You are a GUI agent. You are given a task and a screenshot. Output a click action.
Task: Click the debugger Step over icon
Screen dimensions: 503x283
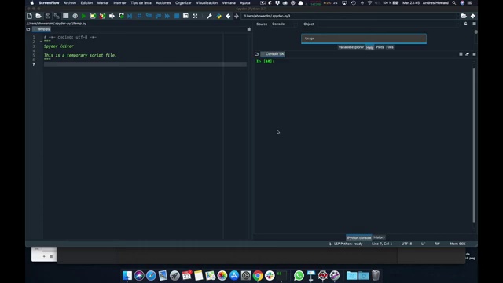point(140,16)
